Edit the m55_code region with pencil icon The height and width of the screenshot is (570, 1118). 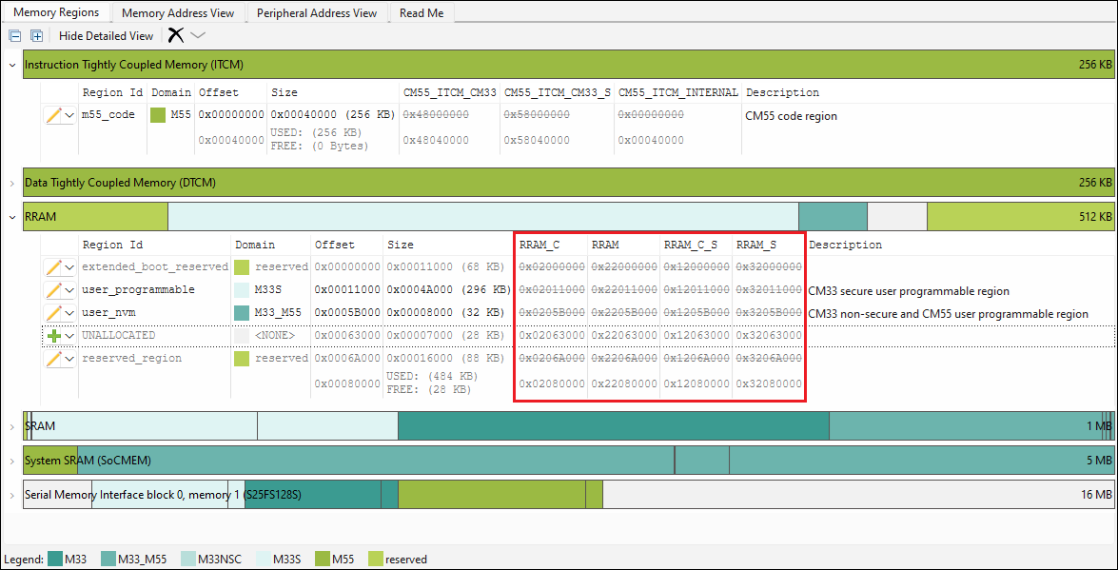[53, 115]
